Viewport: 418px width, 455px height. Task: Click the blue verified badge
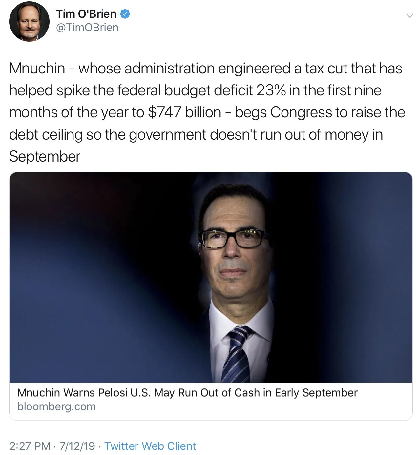[x=125, y=14]
